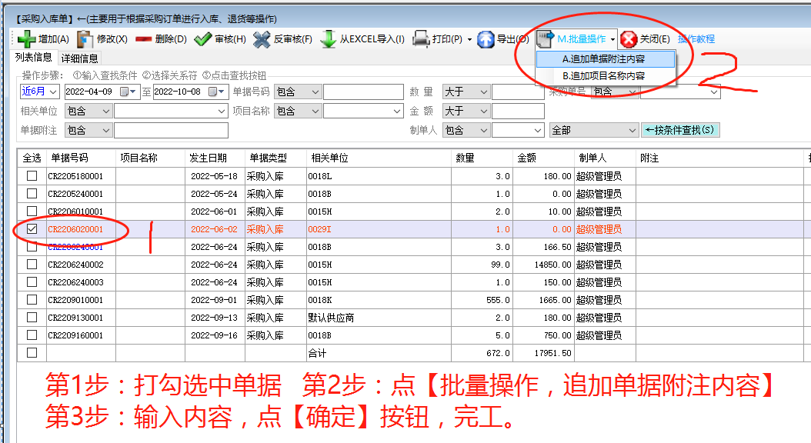Click the 相关单位 filter input field

coord(165,111)
